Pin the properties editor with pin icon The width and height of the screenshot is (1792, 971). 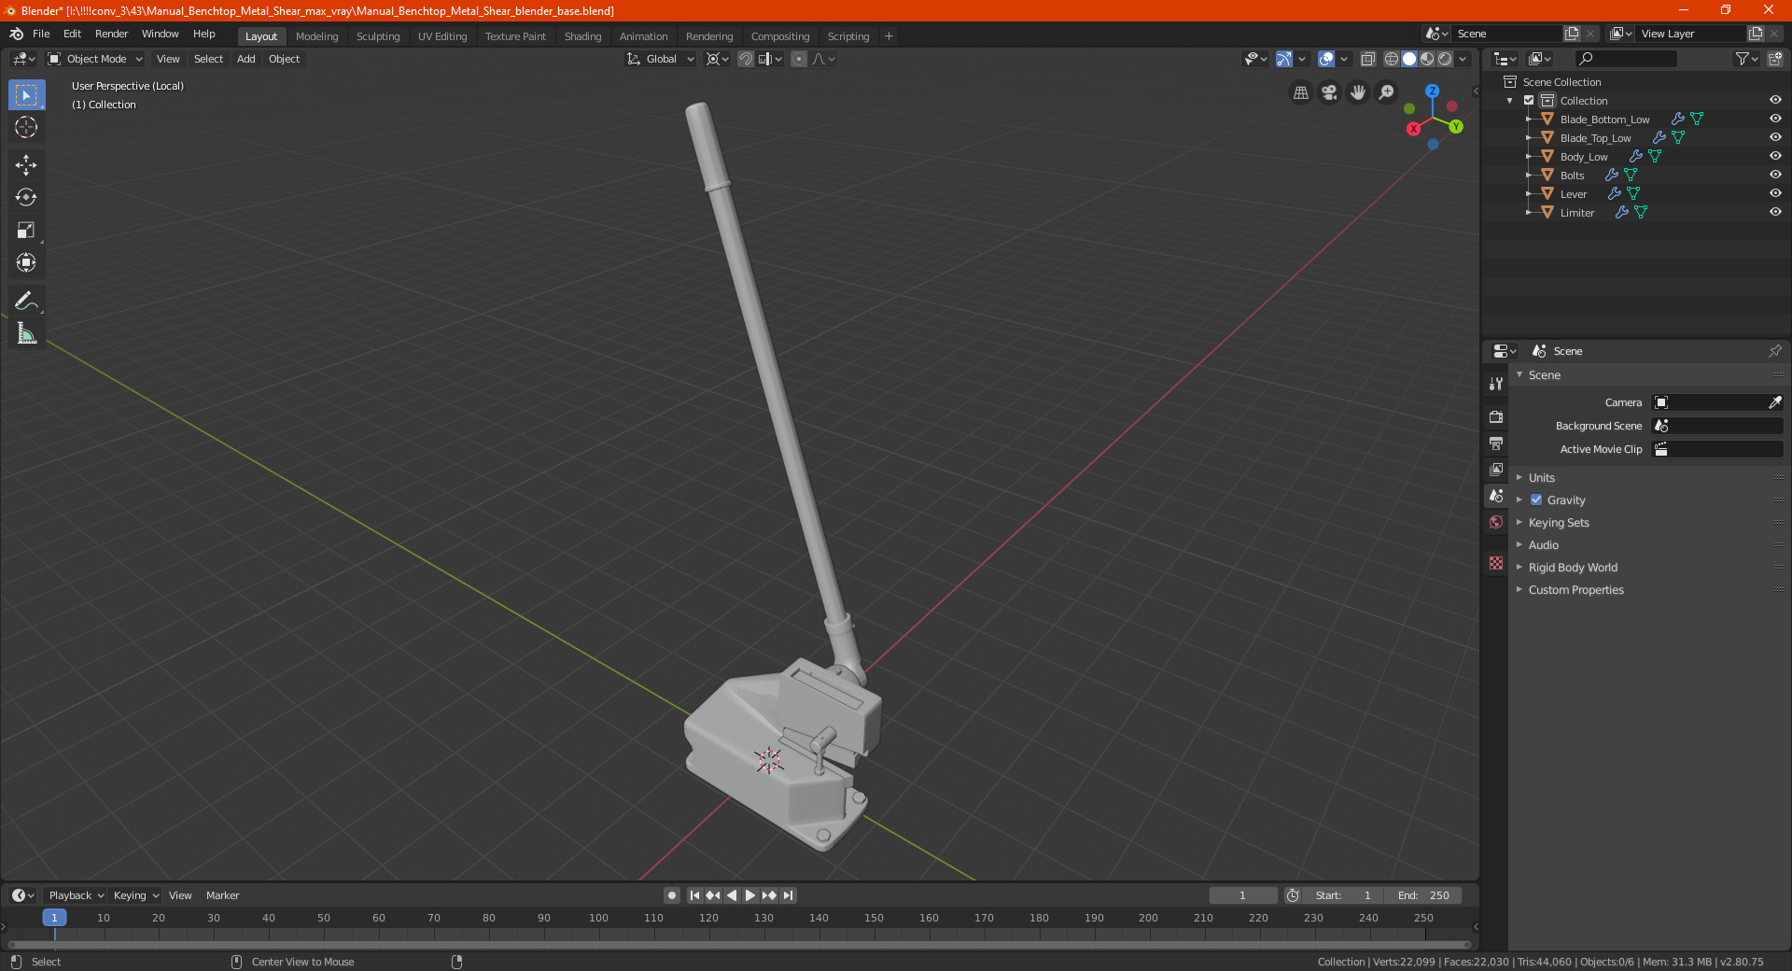[x=1774, y=351]
